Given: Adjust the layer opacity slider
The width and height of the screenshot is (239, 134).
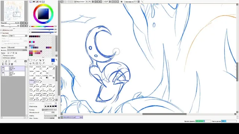Looking at the screenshot, I should click(17, 50).
